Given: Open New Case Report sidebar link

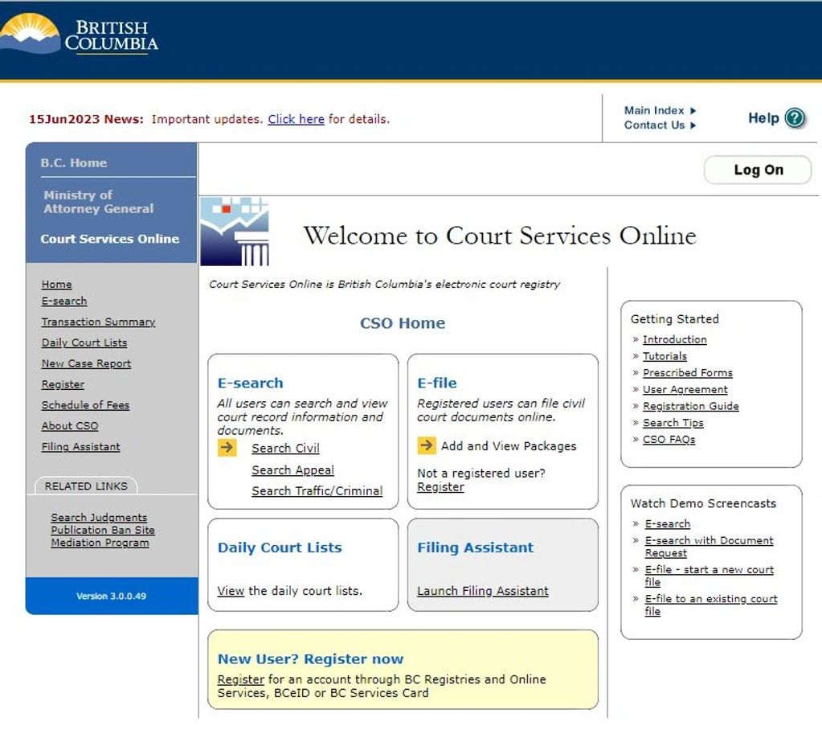Looking at the screenshot, I should pos(86,363).
